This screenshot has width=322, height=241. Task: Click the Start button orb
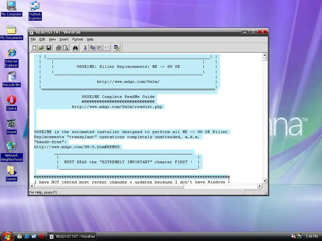(7, 237)
